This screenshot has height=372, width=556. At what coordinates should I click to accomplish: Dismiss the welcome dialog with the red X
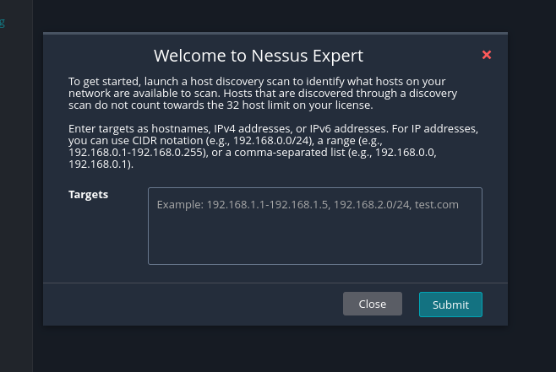click(x=487, y=55)
